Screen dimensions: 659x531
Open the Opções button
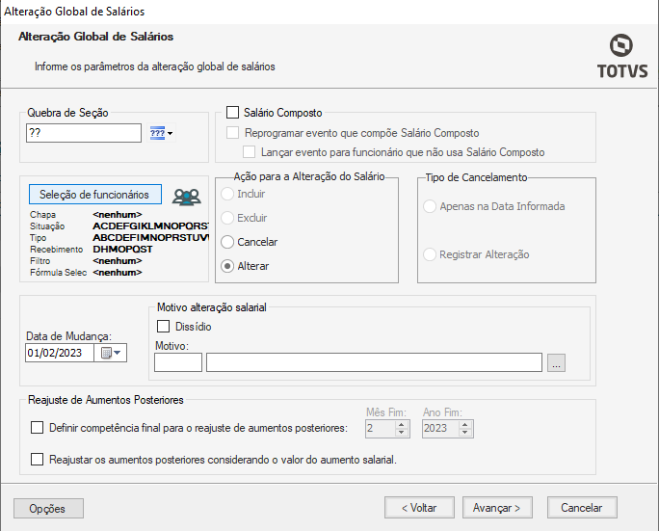tap(49, 508)
